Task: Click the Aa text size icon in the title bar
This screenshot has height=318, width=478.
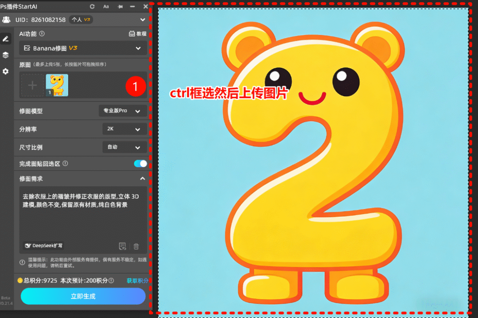Action: tap(105, 7)
